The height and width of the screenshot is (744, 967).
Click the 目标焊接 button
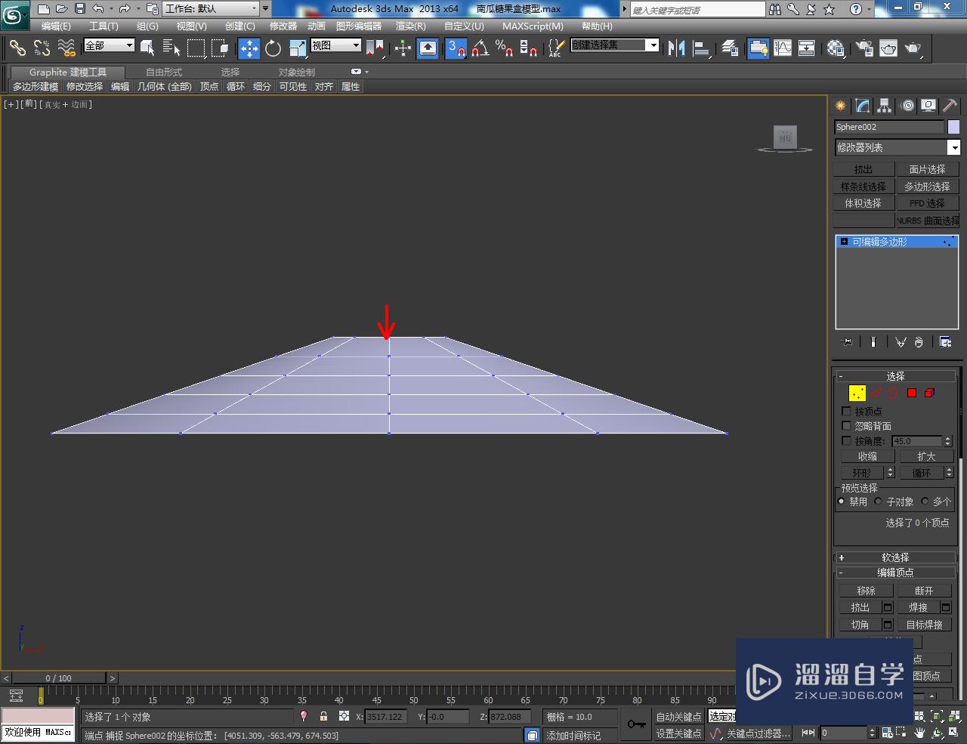[x=925, y=625]
